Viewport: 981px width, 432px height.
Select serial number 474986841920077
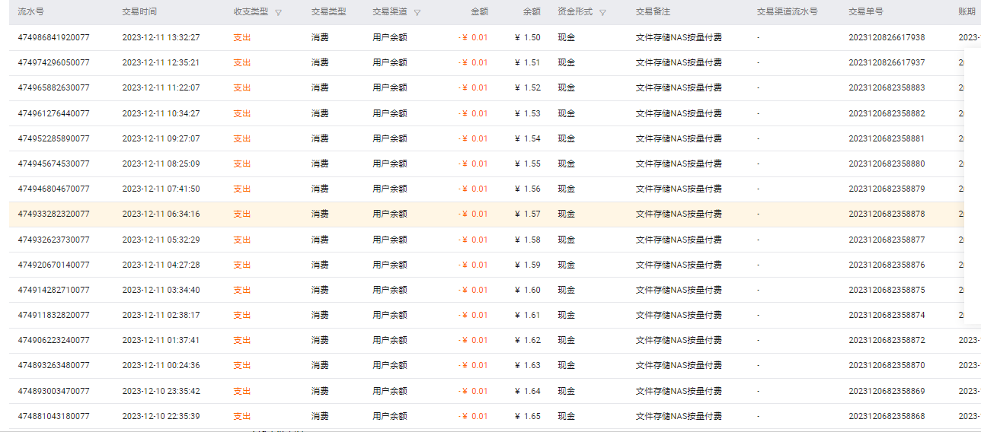[53, 38]
